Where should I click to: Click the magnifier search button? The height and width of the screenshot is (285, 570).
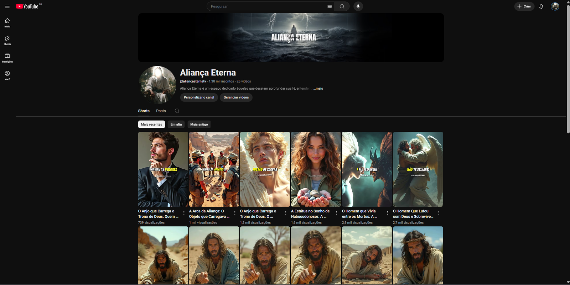[342, 6]
